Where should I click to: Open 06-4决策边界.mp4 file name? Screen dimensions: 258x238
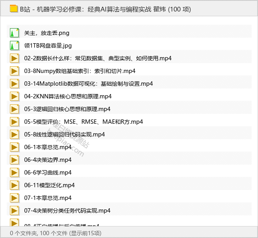click(x=48, y=160)
